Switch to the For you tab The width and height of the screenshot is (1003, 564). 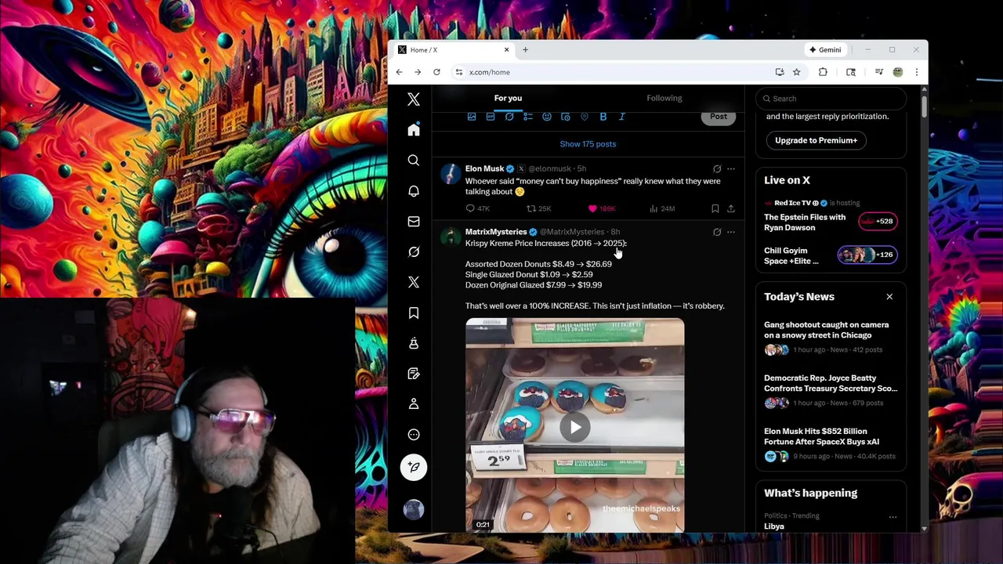tap(508, 98)
